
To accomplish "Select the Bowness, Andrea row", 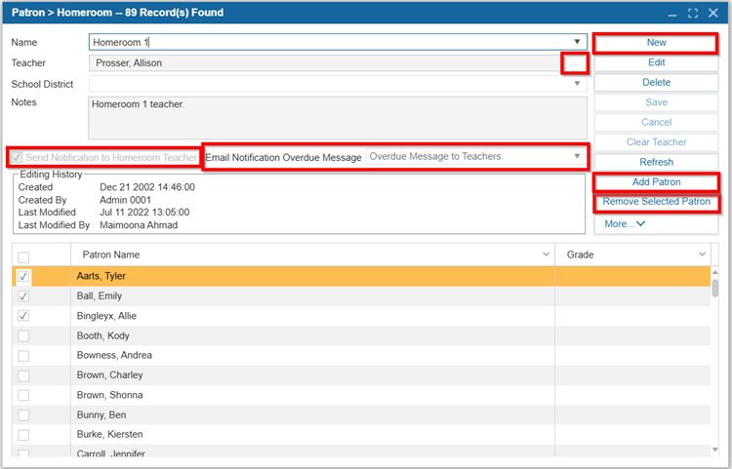I will pyautogui.click(x=361, y=355).
